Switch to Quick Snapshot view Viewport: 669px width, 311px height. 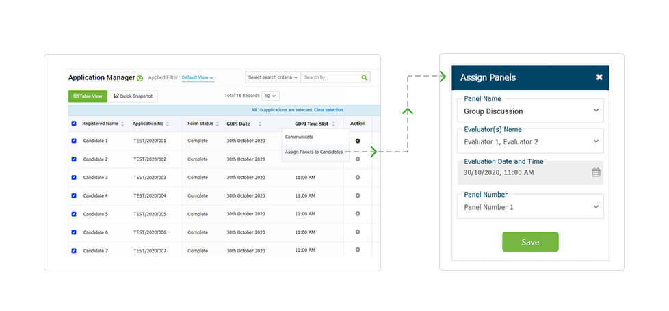click(133, 96)
